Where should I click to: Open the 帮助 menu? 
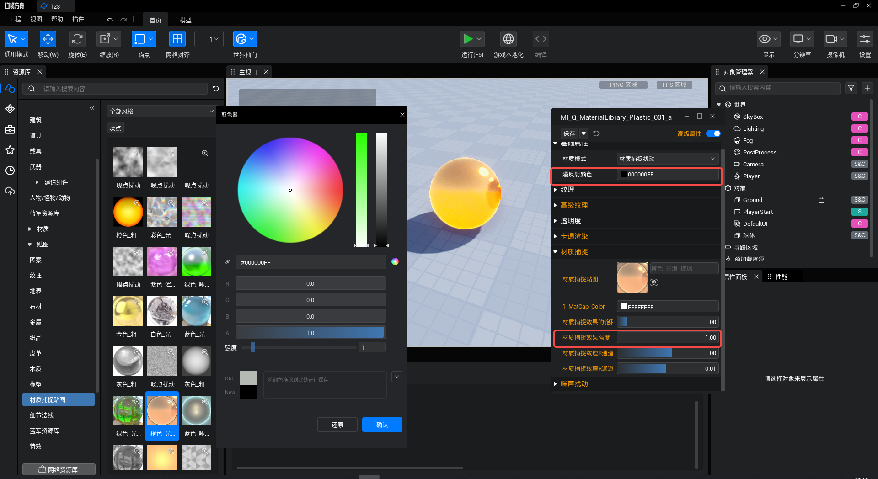click(57, 19)
